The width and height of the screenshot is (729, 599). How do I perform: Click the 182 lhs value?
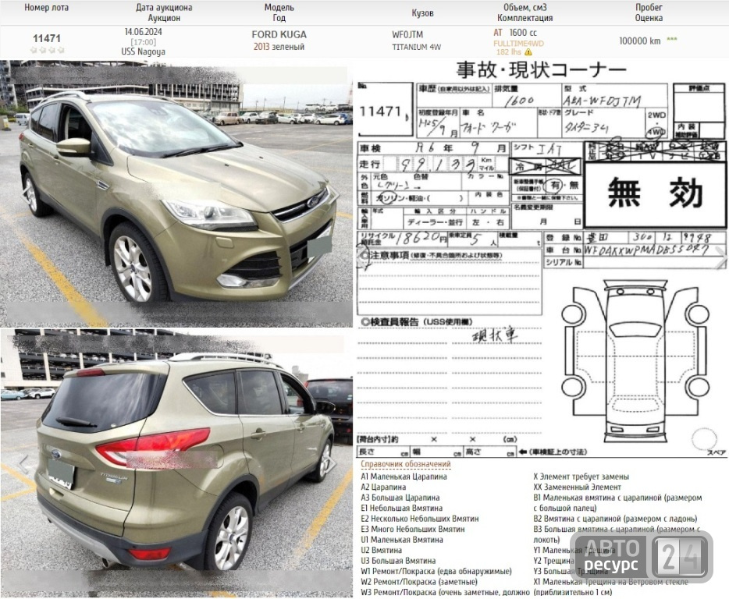[x=509, y=52]
